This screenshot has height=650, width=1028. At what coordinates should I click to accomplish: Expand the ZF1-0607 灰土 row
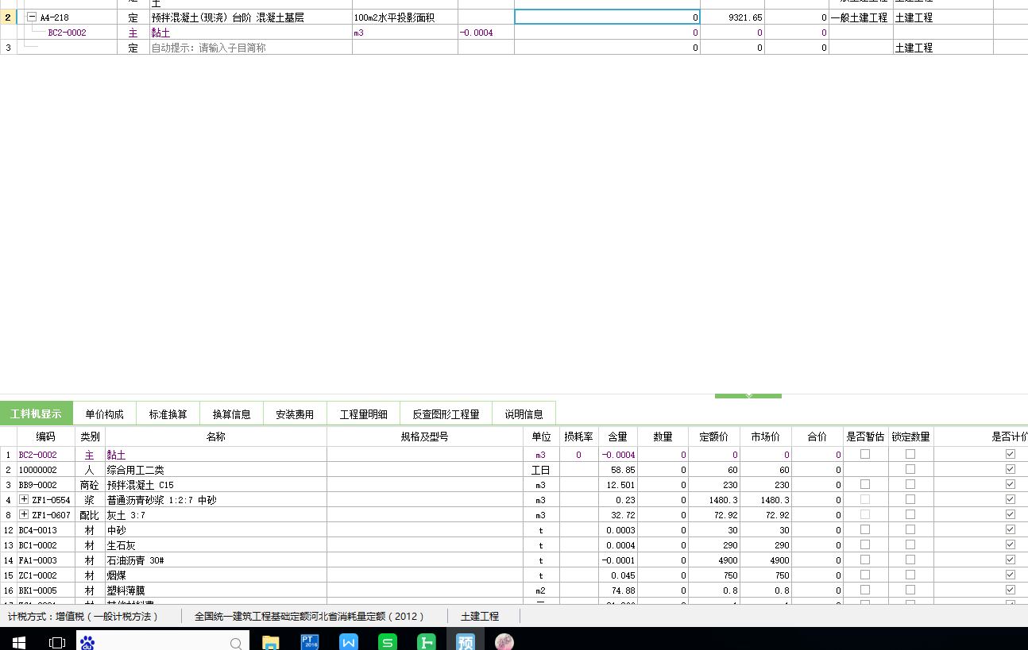24,515
